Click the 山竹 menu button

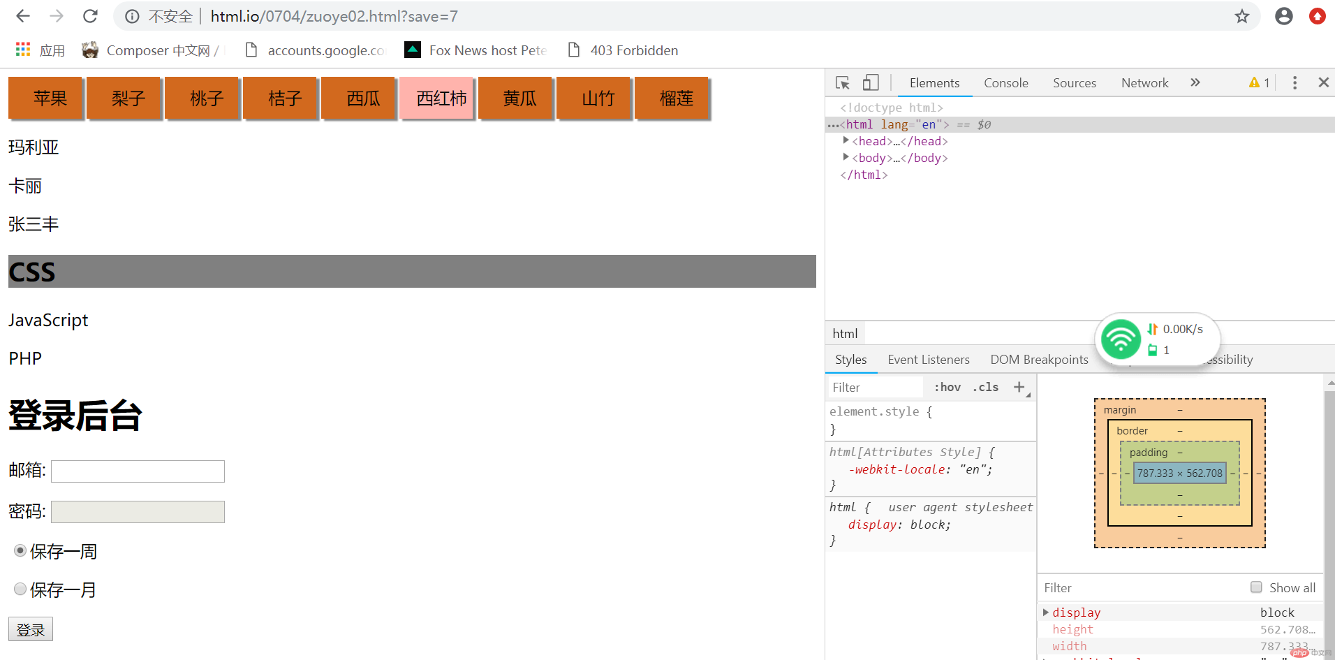coord(593,98)
